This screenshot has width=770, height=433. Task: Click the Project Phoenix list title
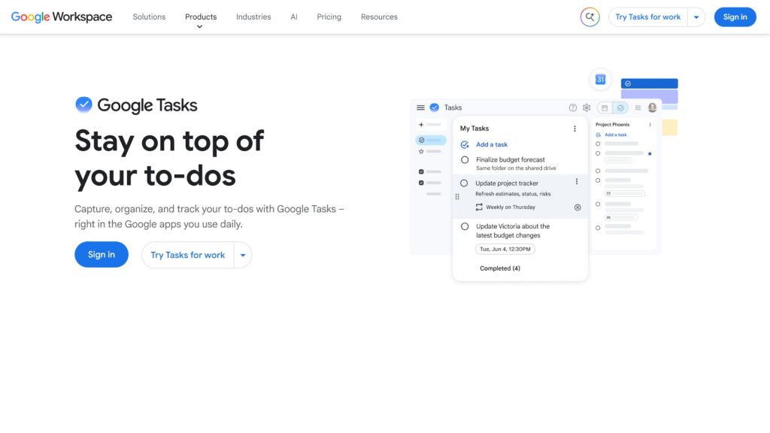612,125
